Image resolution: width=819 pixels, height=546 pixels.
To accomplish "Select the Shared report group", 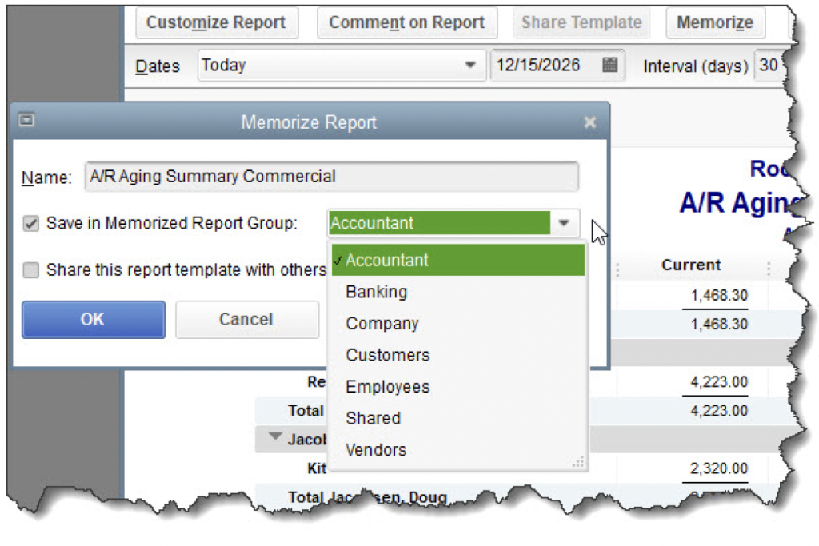I will pyautogui.click(x=373, y=418).
